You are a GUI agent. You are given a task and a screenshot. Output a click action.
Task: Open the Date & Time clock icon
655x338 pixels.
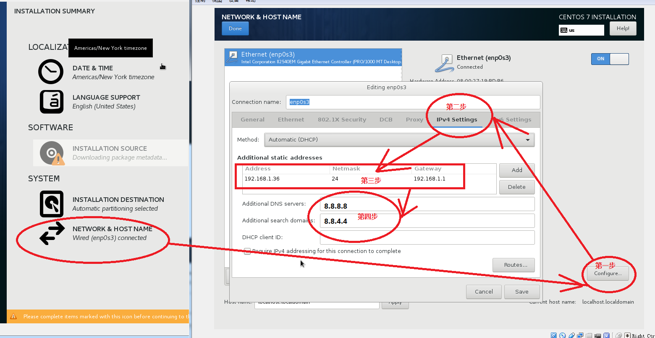[51, 72]
